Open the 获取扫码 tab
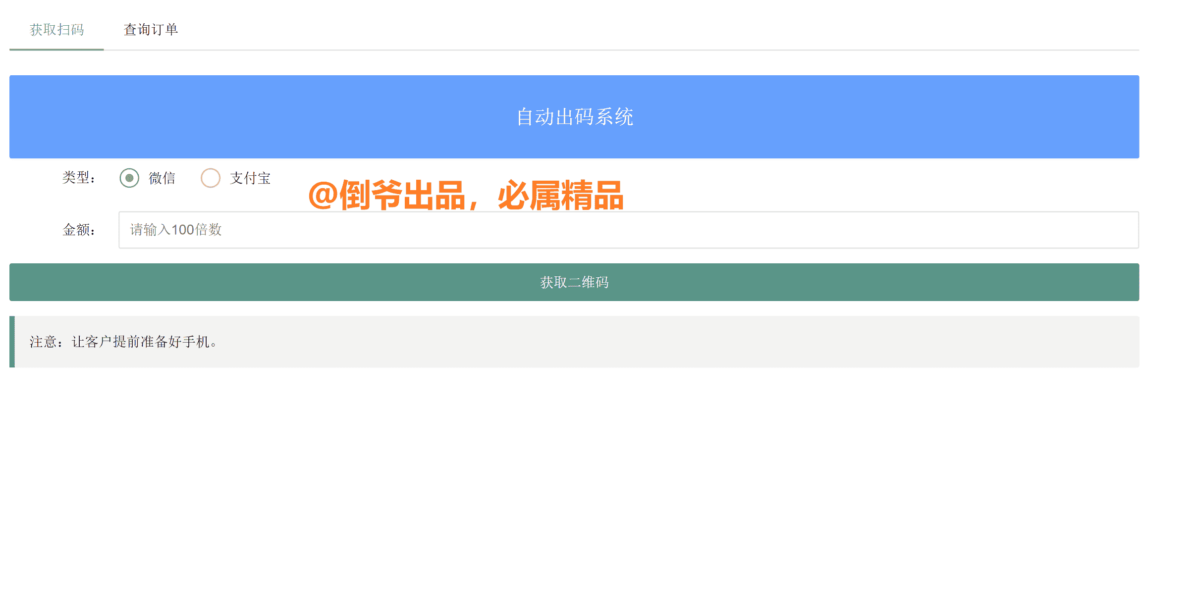 pos(57,30)
